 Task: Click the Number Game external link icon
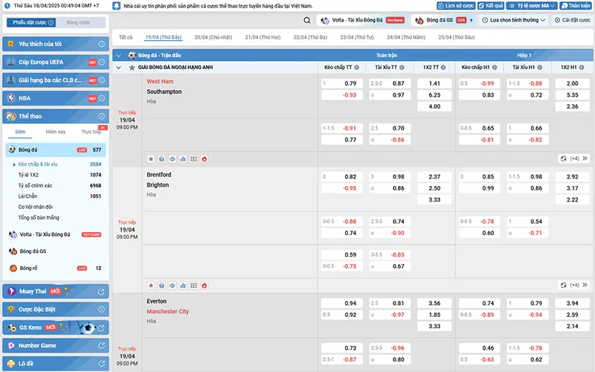[x=101, y=345]
